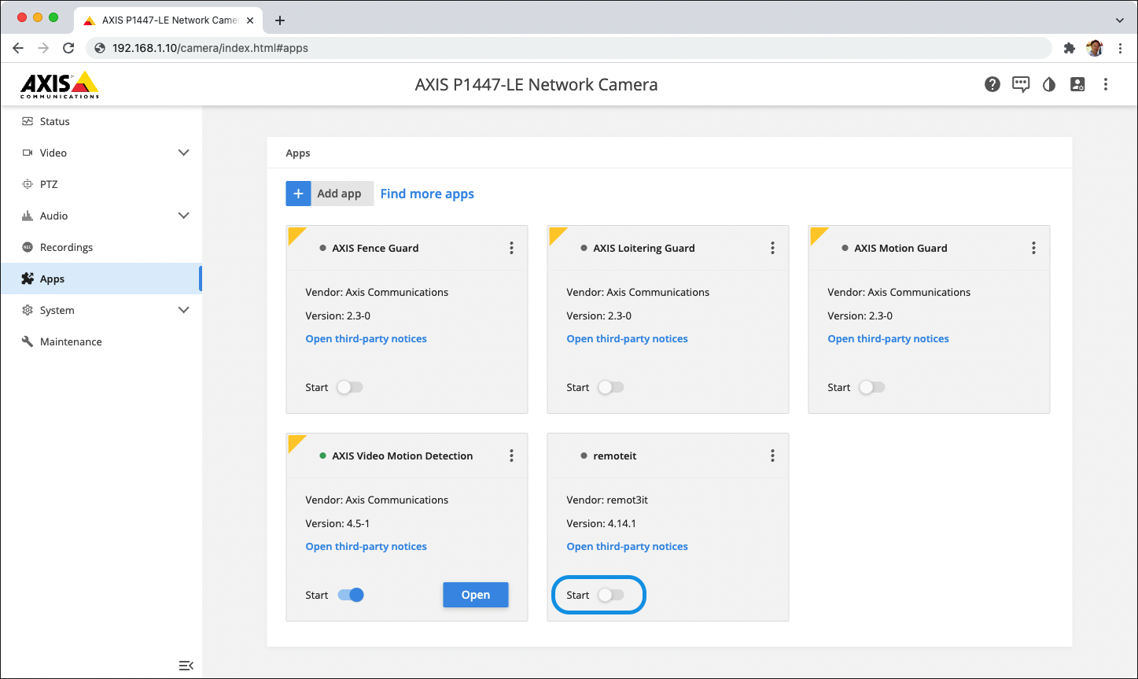Click the 'Version: 4.14.1' text

tap(602, 523)
